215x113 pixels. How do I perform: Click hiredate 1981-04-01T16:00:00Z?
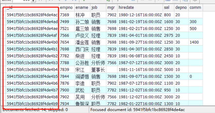click(x=140, y=35)
